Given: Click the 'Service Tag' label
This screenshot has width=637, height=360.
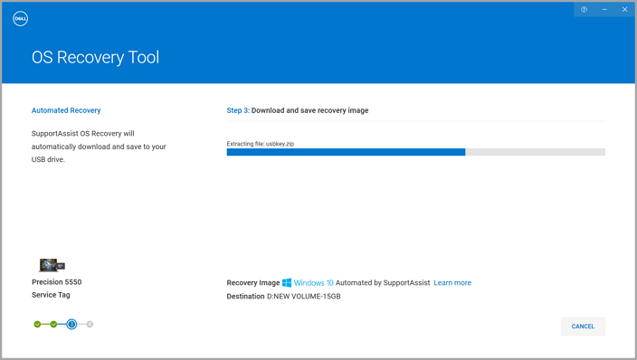Looking at the screenshot, I should [x=51, y=295].
